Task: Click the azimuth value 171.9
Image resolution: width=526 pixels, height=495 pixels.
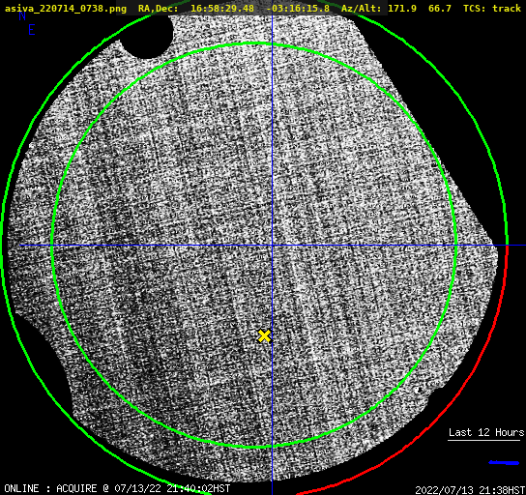Action: point(402,8)
